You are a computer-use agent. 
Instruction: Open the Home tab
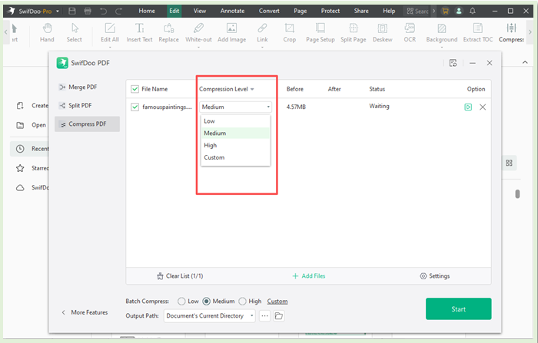[x=147, y=11]
